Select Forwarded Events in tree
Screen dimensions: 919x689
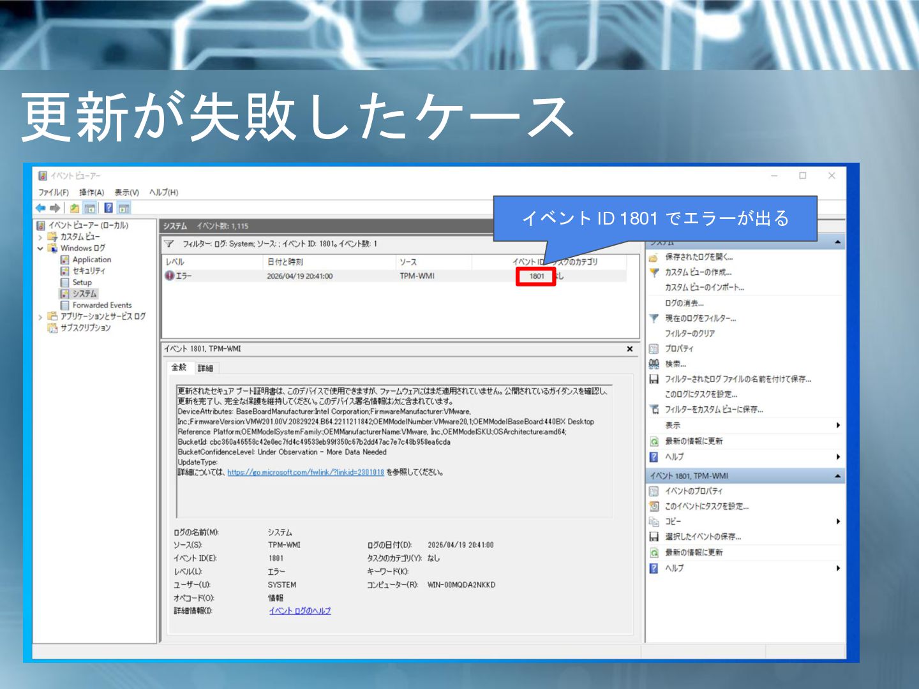tap(101, 305)
